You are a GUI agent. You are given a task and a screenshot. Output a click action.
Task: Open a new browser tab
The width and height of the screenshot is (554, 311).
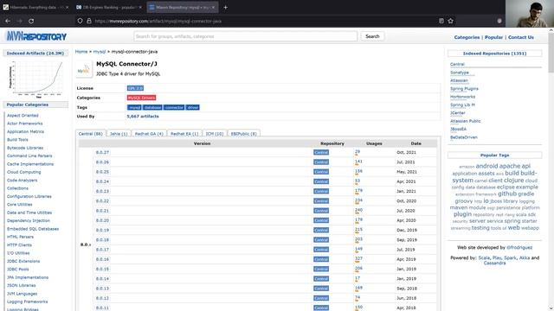[x=225, y=7]
